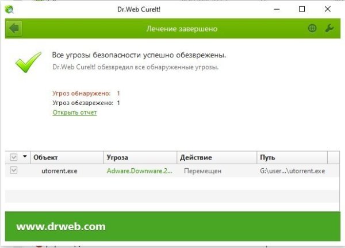Sort by the Путь column header
The image size is (345, 248).
click(x=292, y=157)
